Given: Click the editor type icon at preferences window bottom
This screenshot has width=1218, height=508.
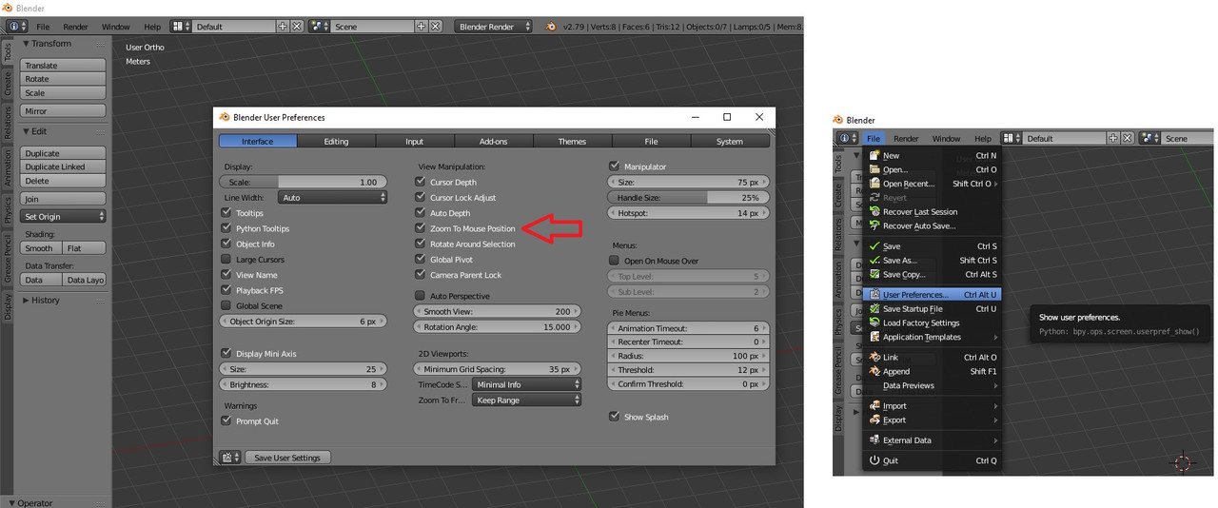Looking at the screenshot, I should click(229, 458).
